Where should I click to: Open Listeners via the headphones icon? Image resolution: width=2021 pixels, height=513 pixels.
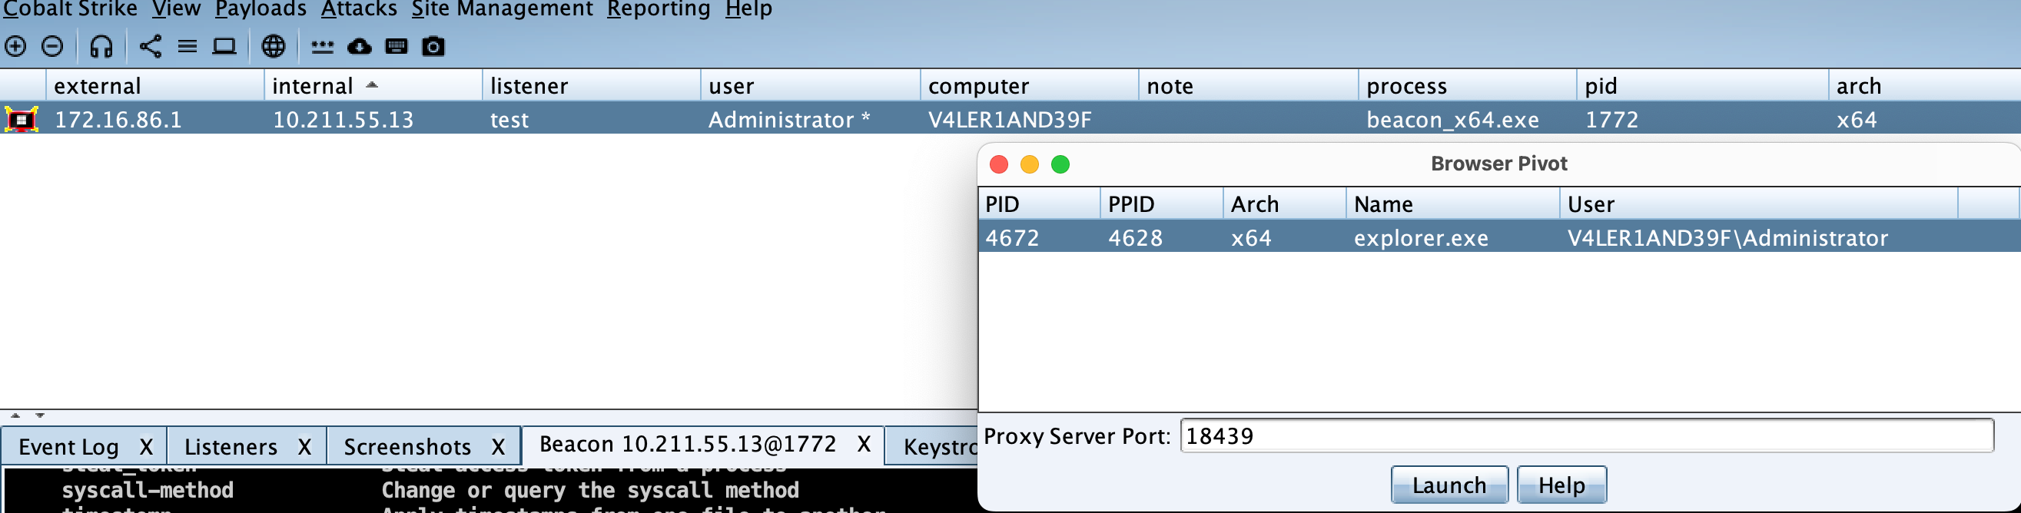point(101,46)
